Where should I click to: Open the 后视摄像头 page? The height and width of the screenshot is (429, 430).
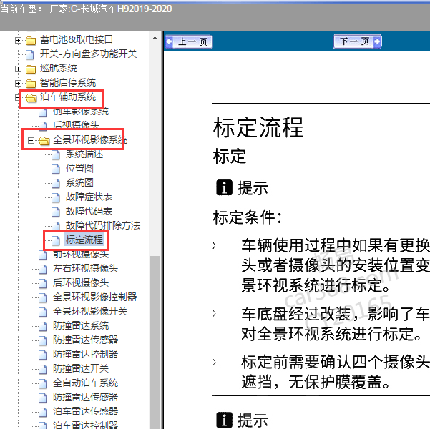76,124
